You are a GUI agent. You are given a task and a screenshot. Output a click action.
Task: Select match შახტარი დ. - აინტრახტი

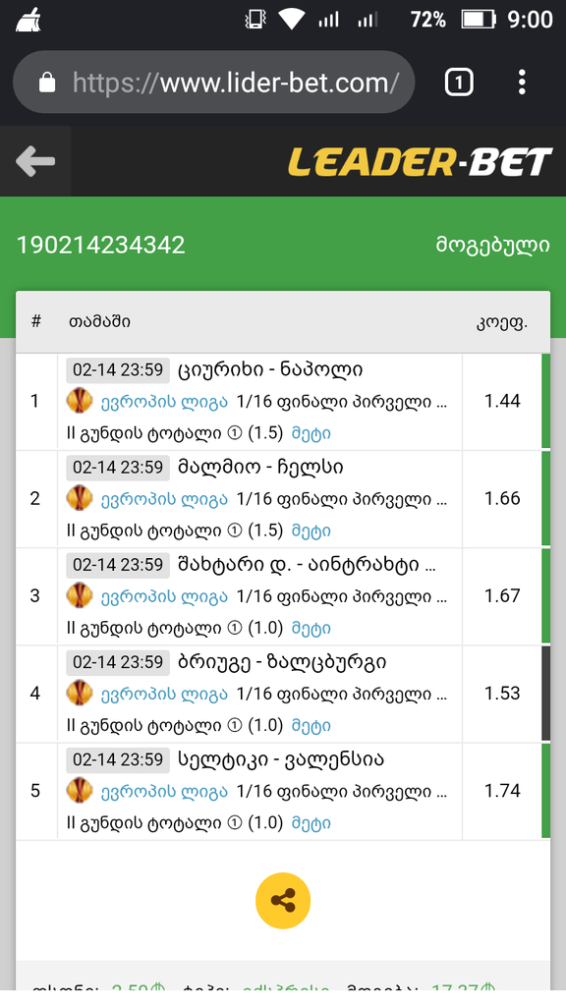coord(308,565)
